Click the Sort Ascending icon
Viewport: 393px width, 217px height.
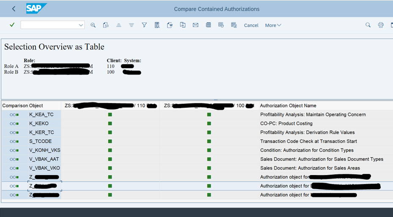coord(118,25)
